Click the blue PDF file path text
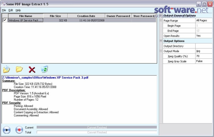214x137 pixels. (45, 78)
